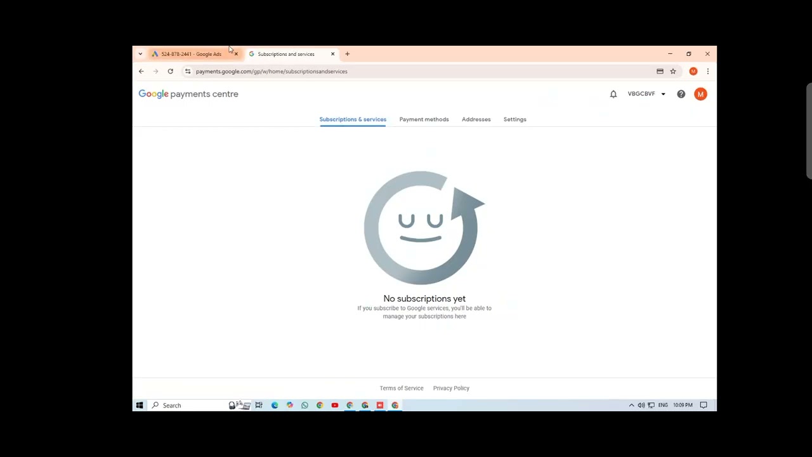The width and height of the screenshot is (812, 457).
Task: Restore down the Chrome window
Action: click(688, 54)
